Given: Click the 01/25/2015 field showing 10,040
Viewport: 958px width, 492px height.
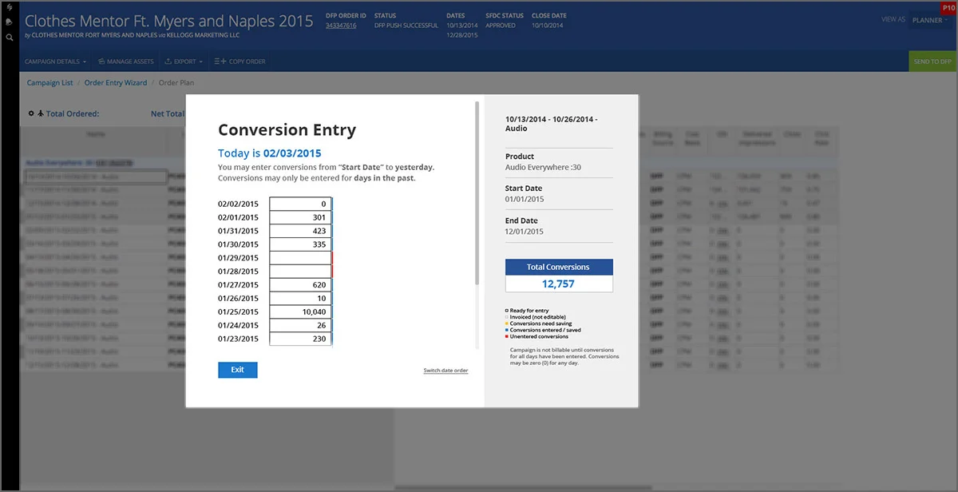Looking at the screenshot, I should pyautogui.click(x=300, y=312).
